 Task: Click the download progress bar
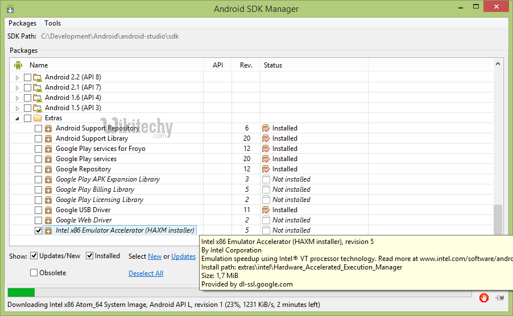point(239,293)
